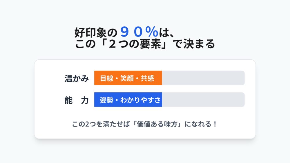The image size is (290, 163).
Task: Click the word "姿勢" in the blue bar
Action: click(x=105, y=100)
